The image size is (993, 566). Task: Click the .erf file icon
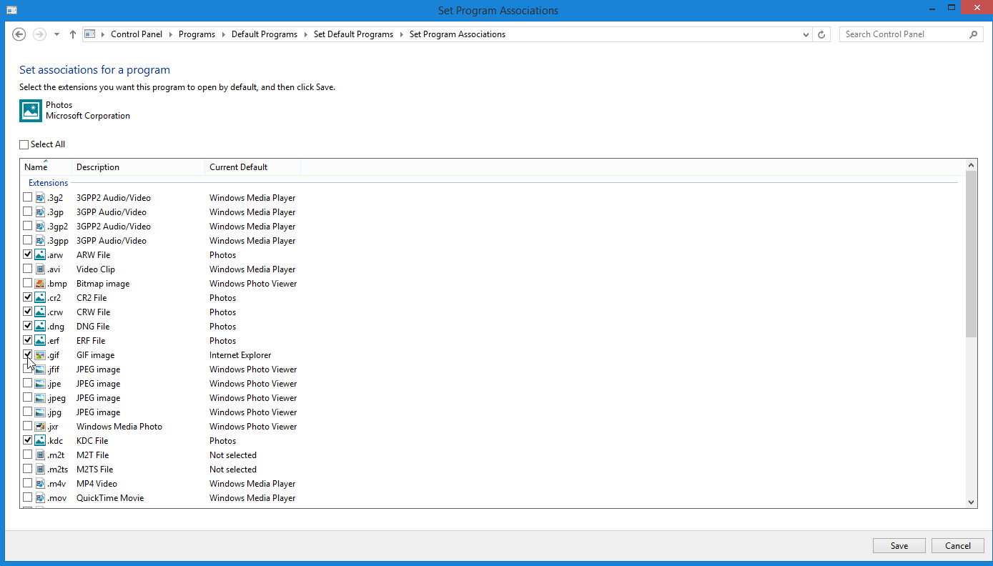point(40,341)
